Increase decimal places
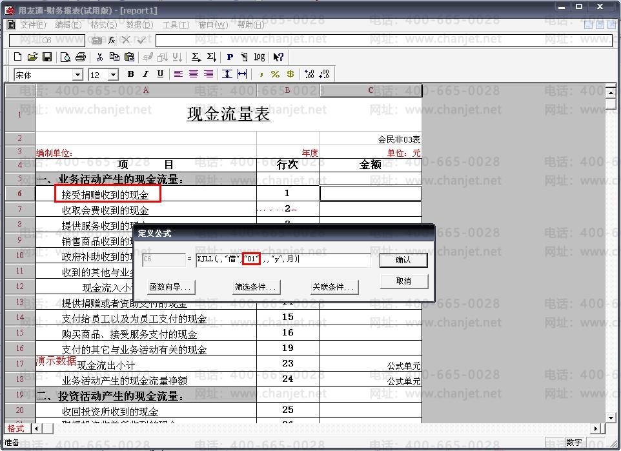The height and width of the screenshot is (451, 621). tap(309, 74)
